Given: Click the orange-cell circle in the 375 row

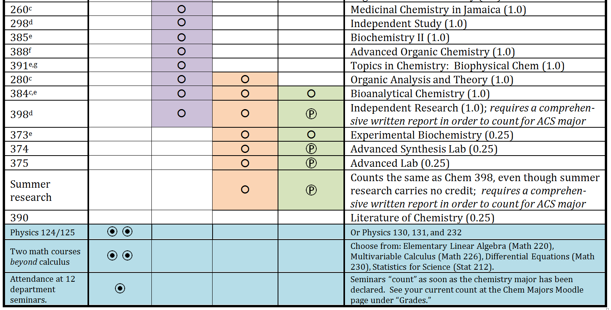Looking at the screenshot, I should click(245, 163).
